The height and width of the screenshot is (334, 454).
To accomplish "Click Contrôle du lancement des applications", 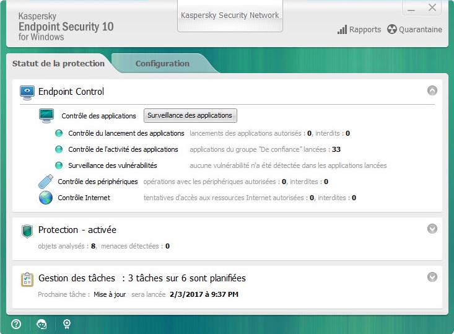I will point(126,133).
